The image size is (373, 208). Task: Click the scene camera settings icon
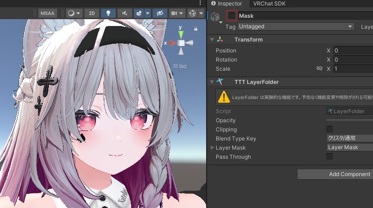(174, 13)
